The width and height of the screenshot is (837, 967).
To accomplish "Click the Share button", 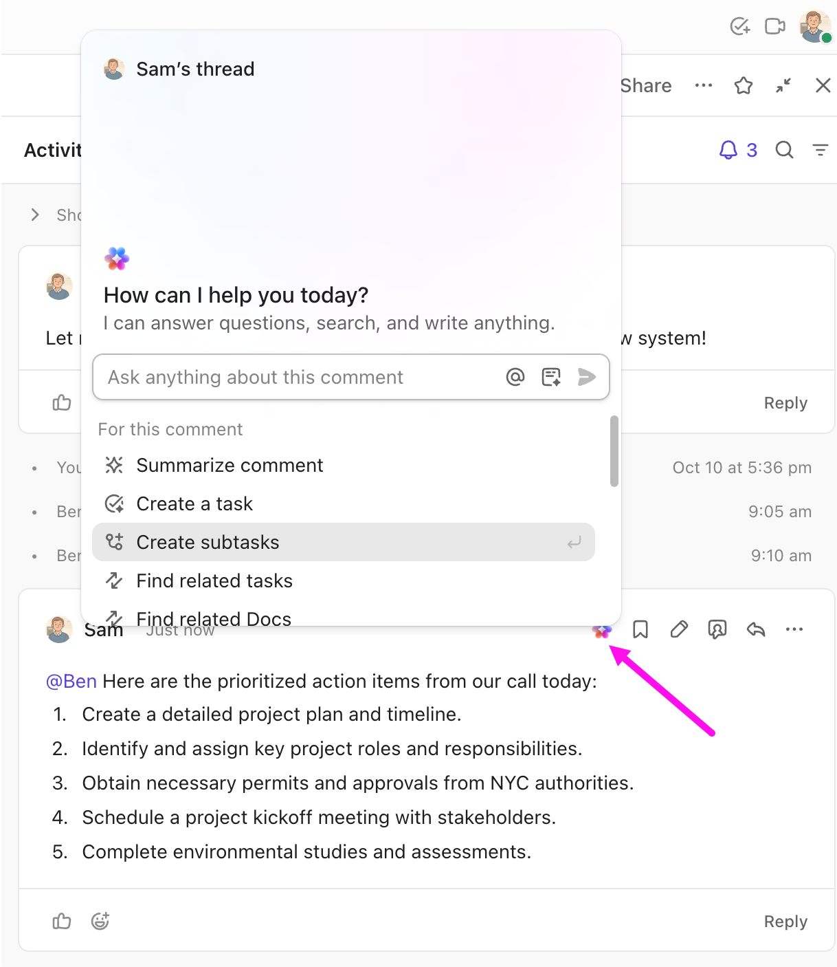I will click(645, 85).
